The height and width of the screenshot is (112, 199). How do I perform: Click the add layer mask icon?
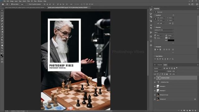184,111
